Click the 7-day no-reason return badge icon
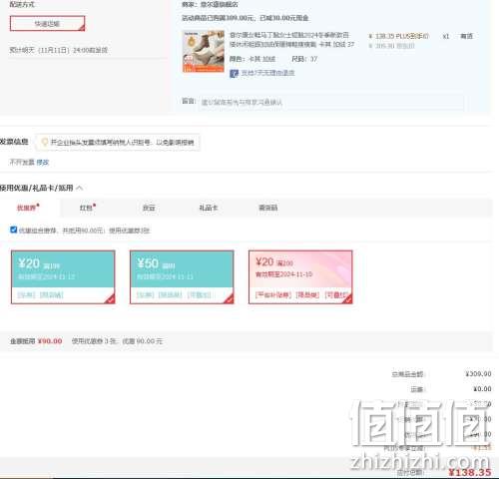 pyautogui.click(x=234, y=73)
